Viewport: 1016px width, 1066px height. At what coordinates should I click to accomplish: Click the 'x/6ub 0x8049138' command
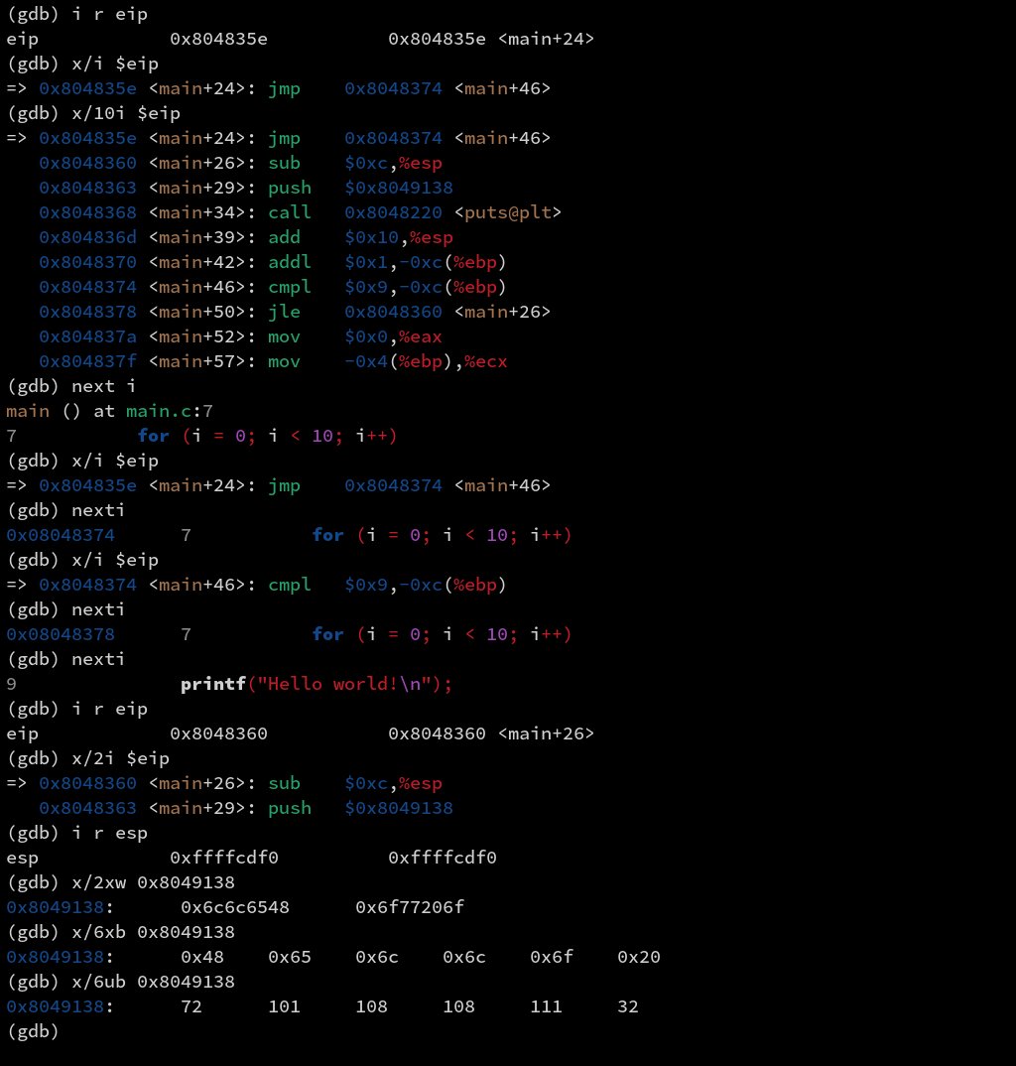[x=153, y=982]
